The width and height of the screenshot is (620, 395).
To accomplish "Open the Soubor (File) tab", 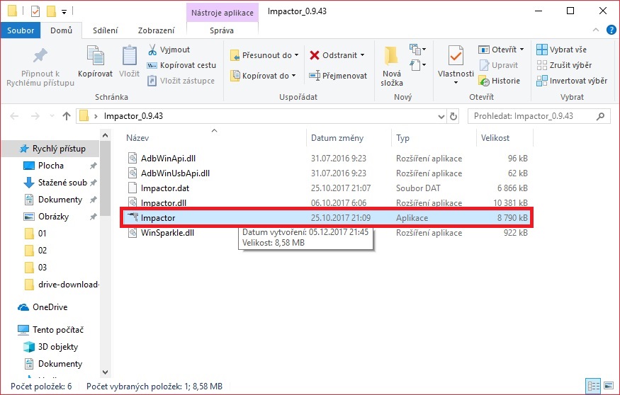I will 21,30.
